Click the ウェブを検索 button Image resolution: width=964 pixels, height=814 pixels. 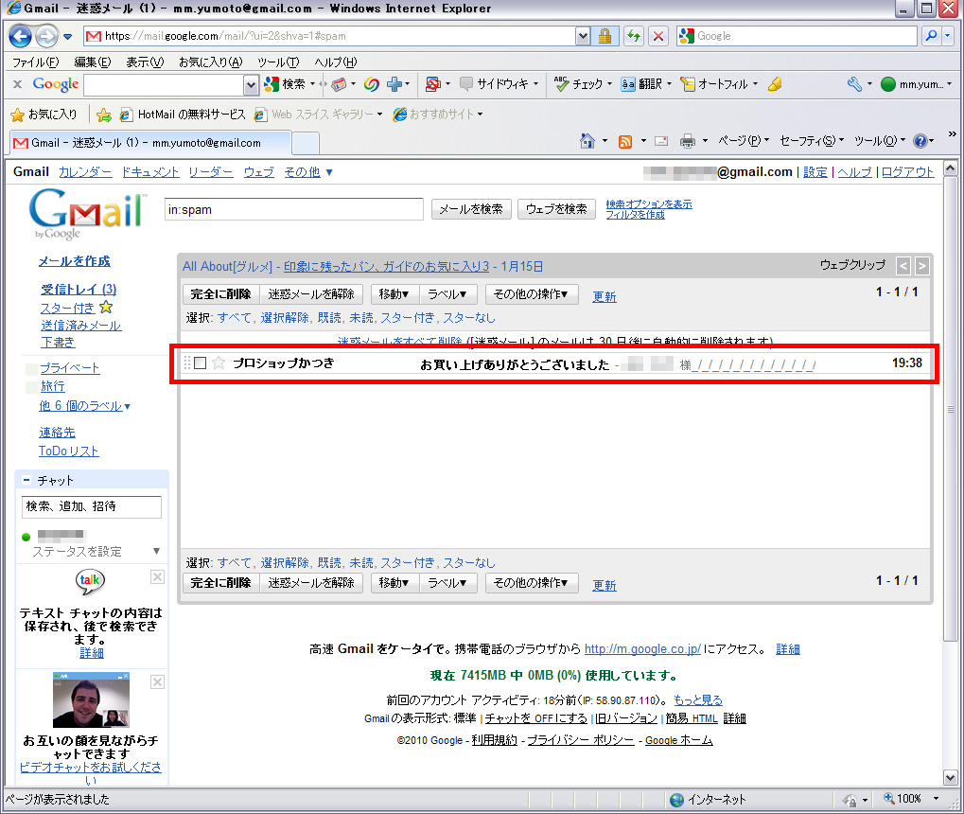pyautogui.click(x=556, y=209)
